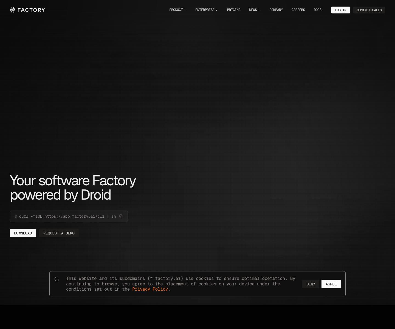Open the Docs link
The width and height of the screenshot is (395, 329).
[318, 10]
